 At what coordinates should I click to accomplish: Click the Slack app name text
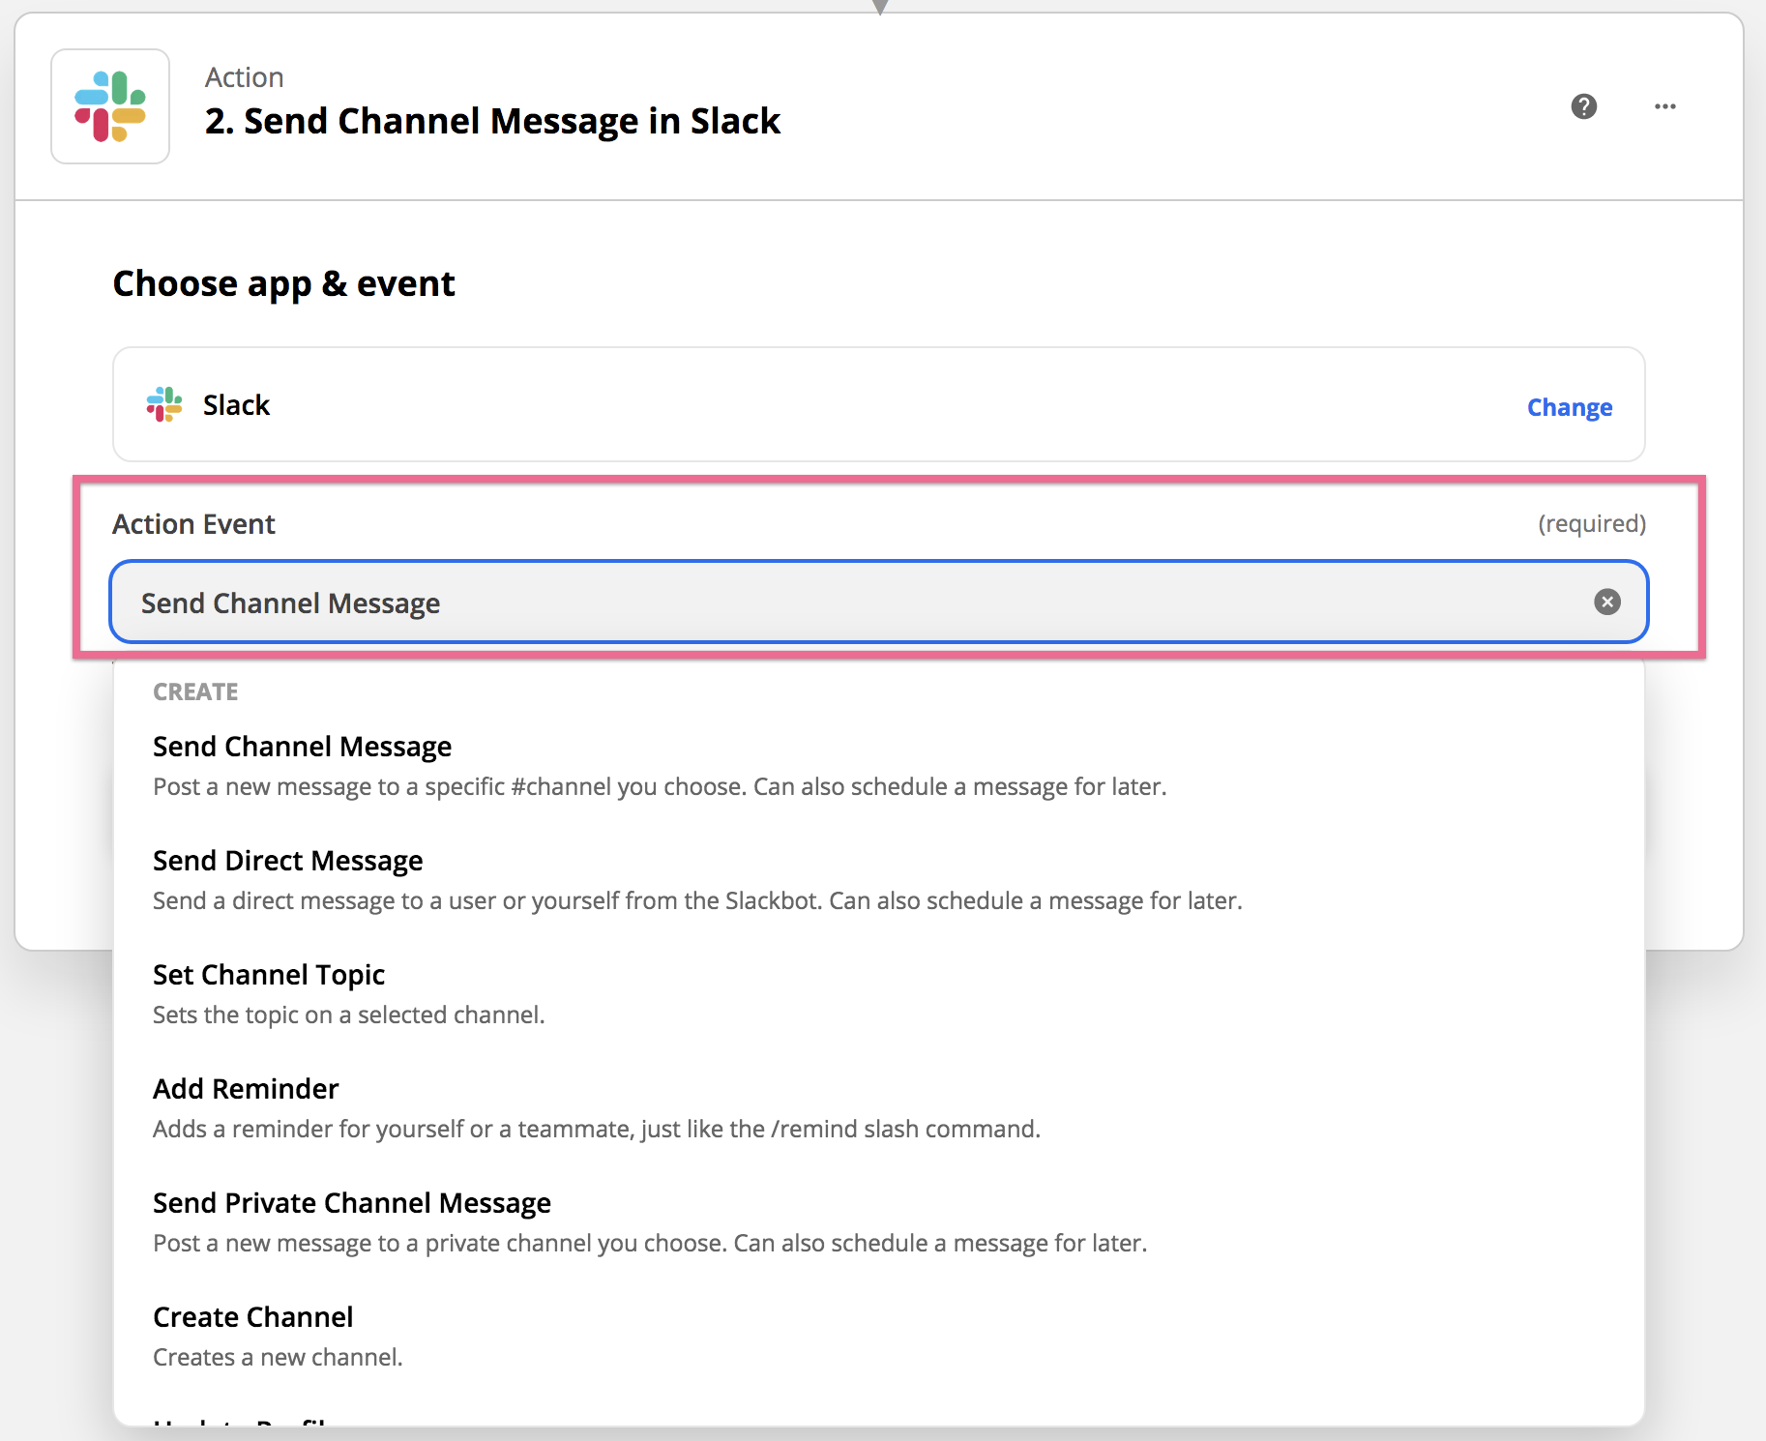click(236, 404)
